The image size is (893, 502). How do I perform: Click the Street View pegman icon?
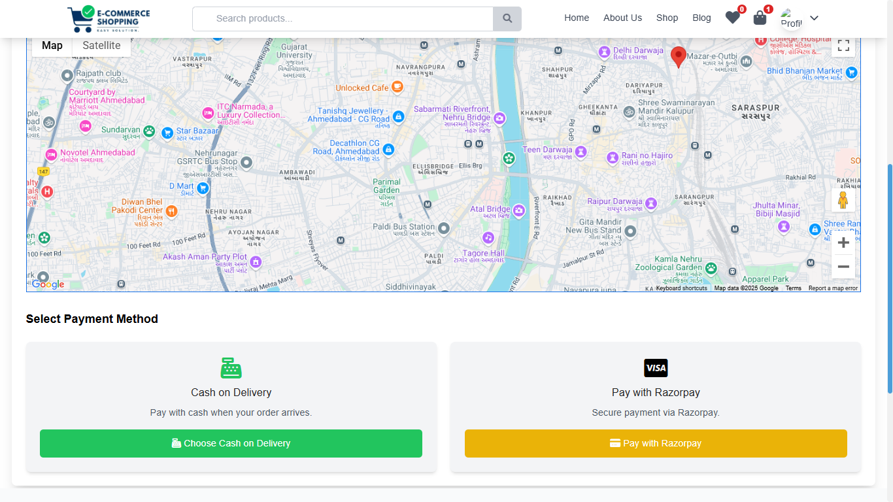pyautogui.click(x=843, y=200)
